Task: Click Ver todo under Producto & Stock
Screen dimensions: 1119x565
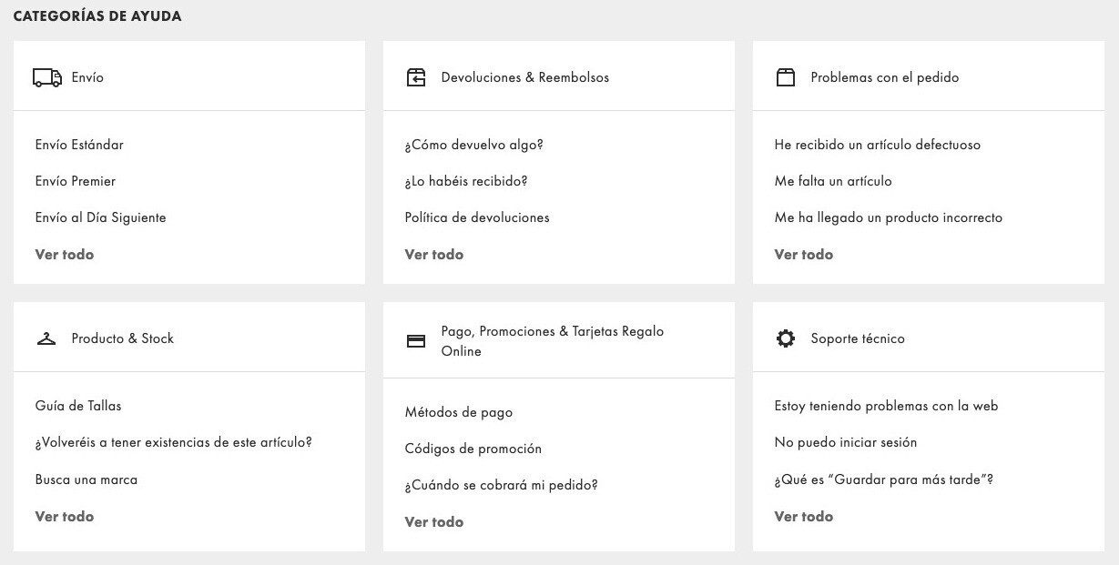Action: pyautogui.click(x=65, y=517)
